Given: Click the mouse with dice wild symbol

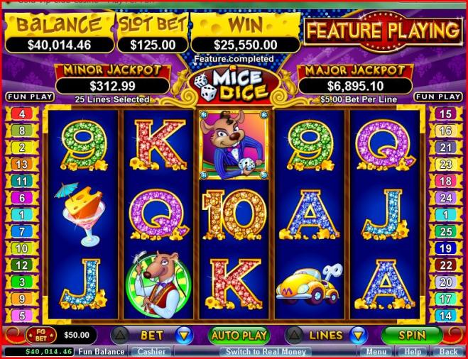Looking at the screenshot, I should 234,145.
